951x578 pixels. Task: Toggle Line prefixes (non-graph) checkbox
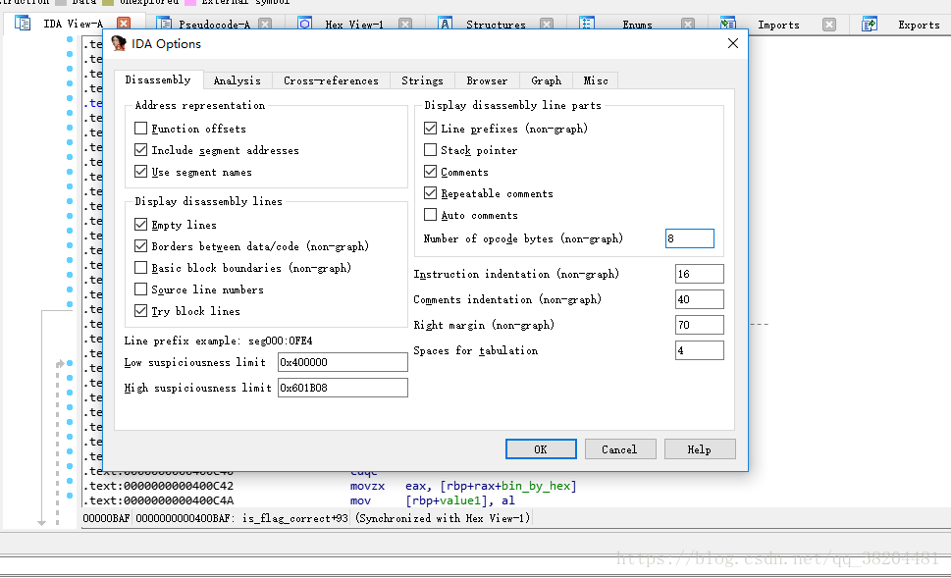430,128
